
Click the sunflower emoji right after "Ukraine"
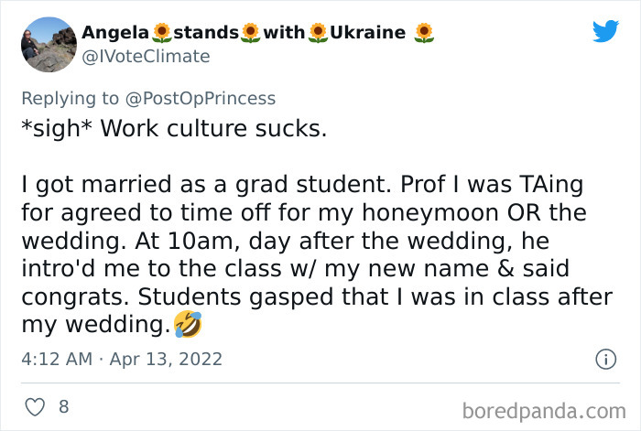pos(423,34)
